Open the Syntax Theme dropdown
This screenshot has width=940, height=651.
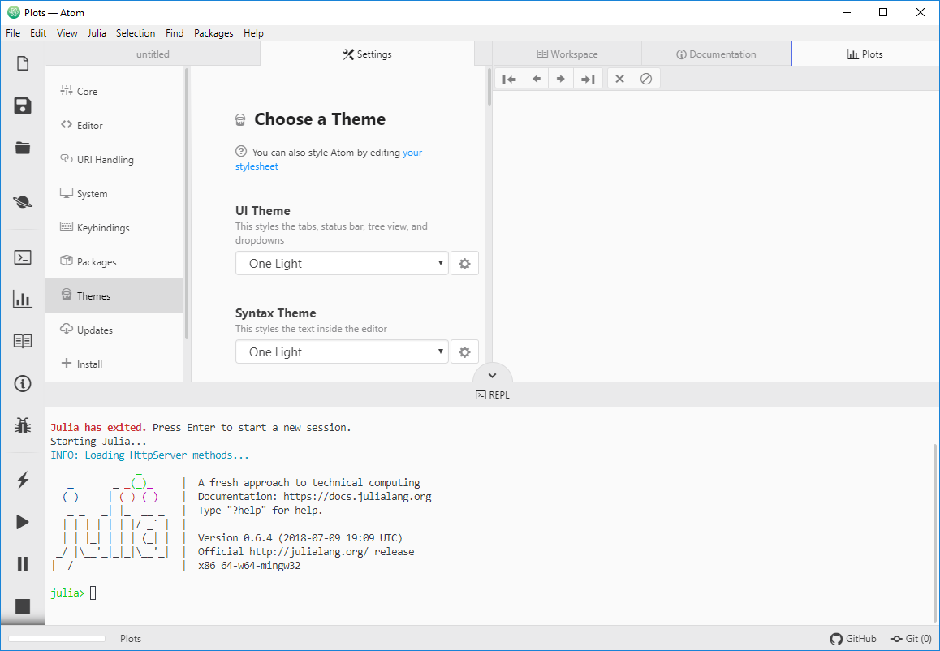[342, 352]
